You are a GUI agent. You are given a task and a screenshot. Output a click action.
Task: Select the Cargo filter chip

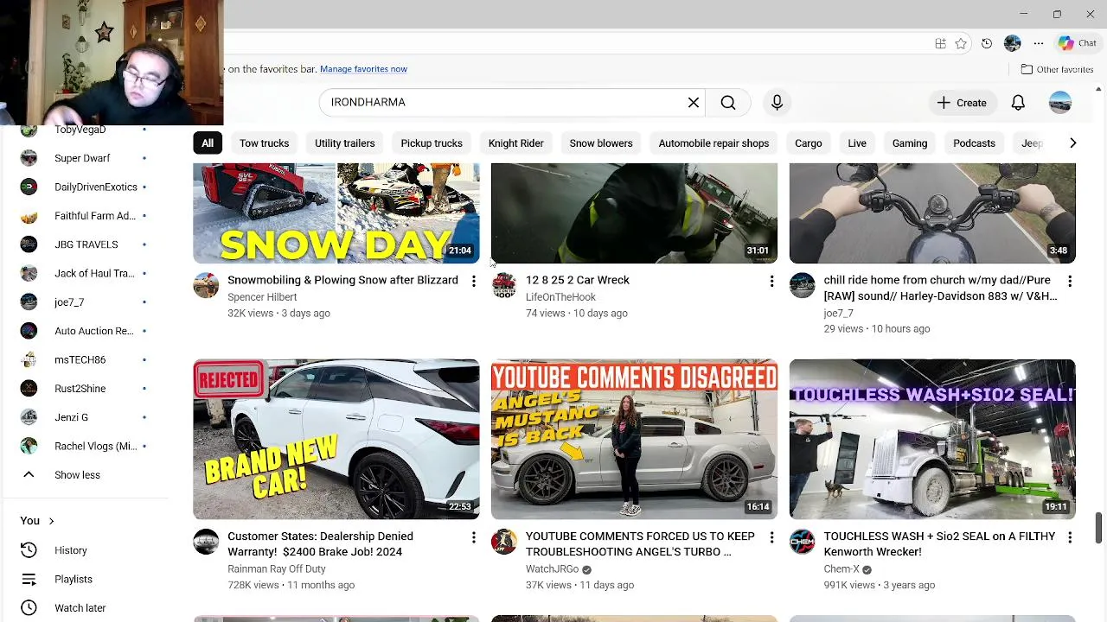coord(809,143)
